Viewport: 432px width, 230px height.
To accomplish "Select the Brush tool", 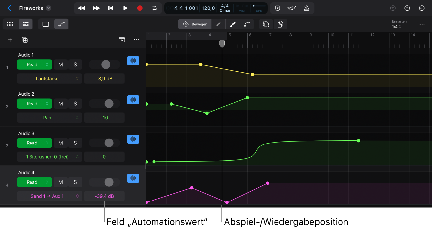I will coord(233,24).
